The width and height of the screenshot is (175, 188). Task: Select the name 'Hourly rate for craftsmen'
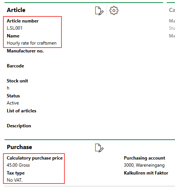(31, 43)
